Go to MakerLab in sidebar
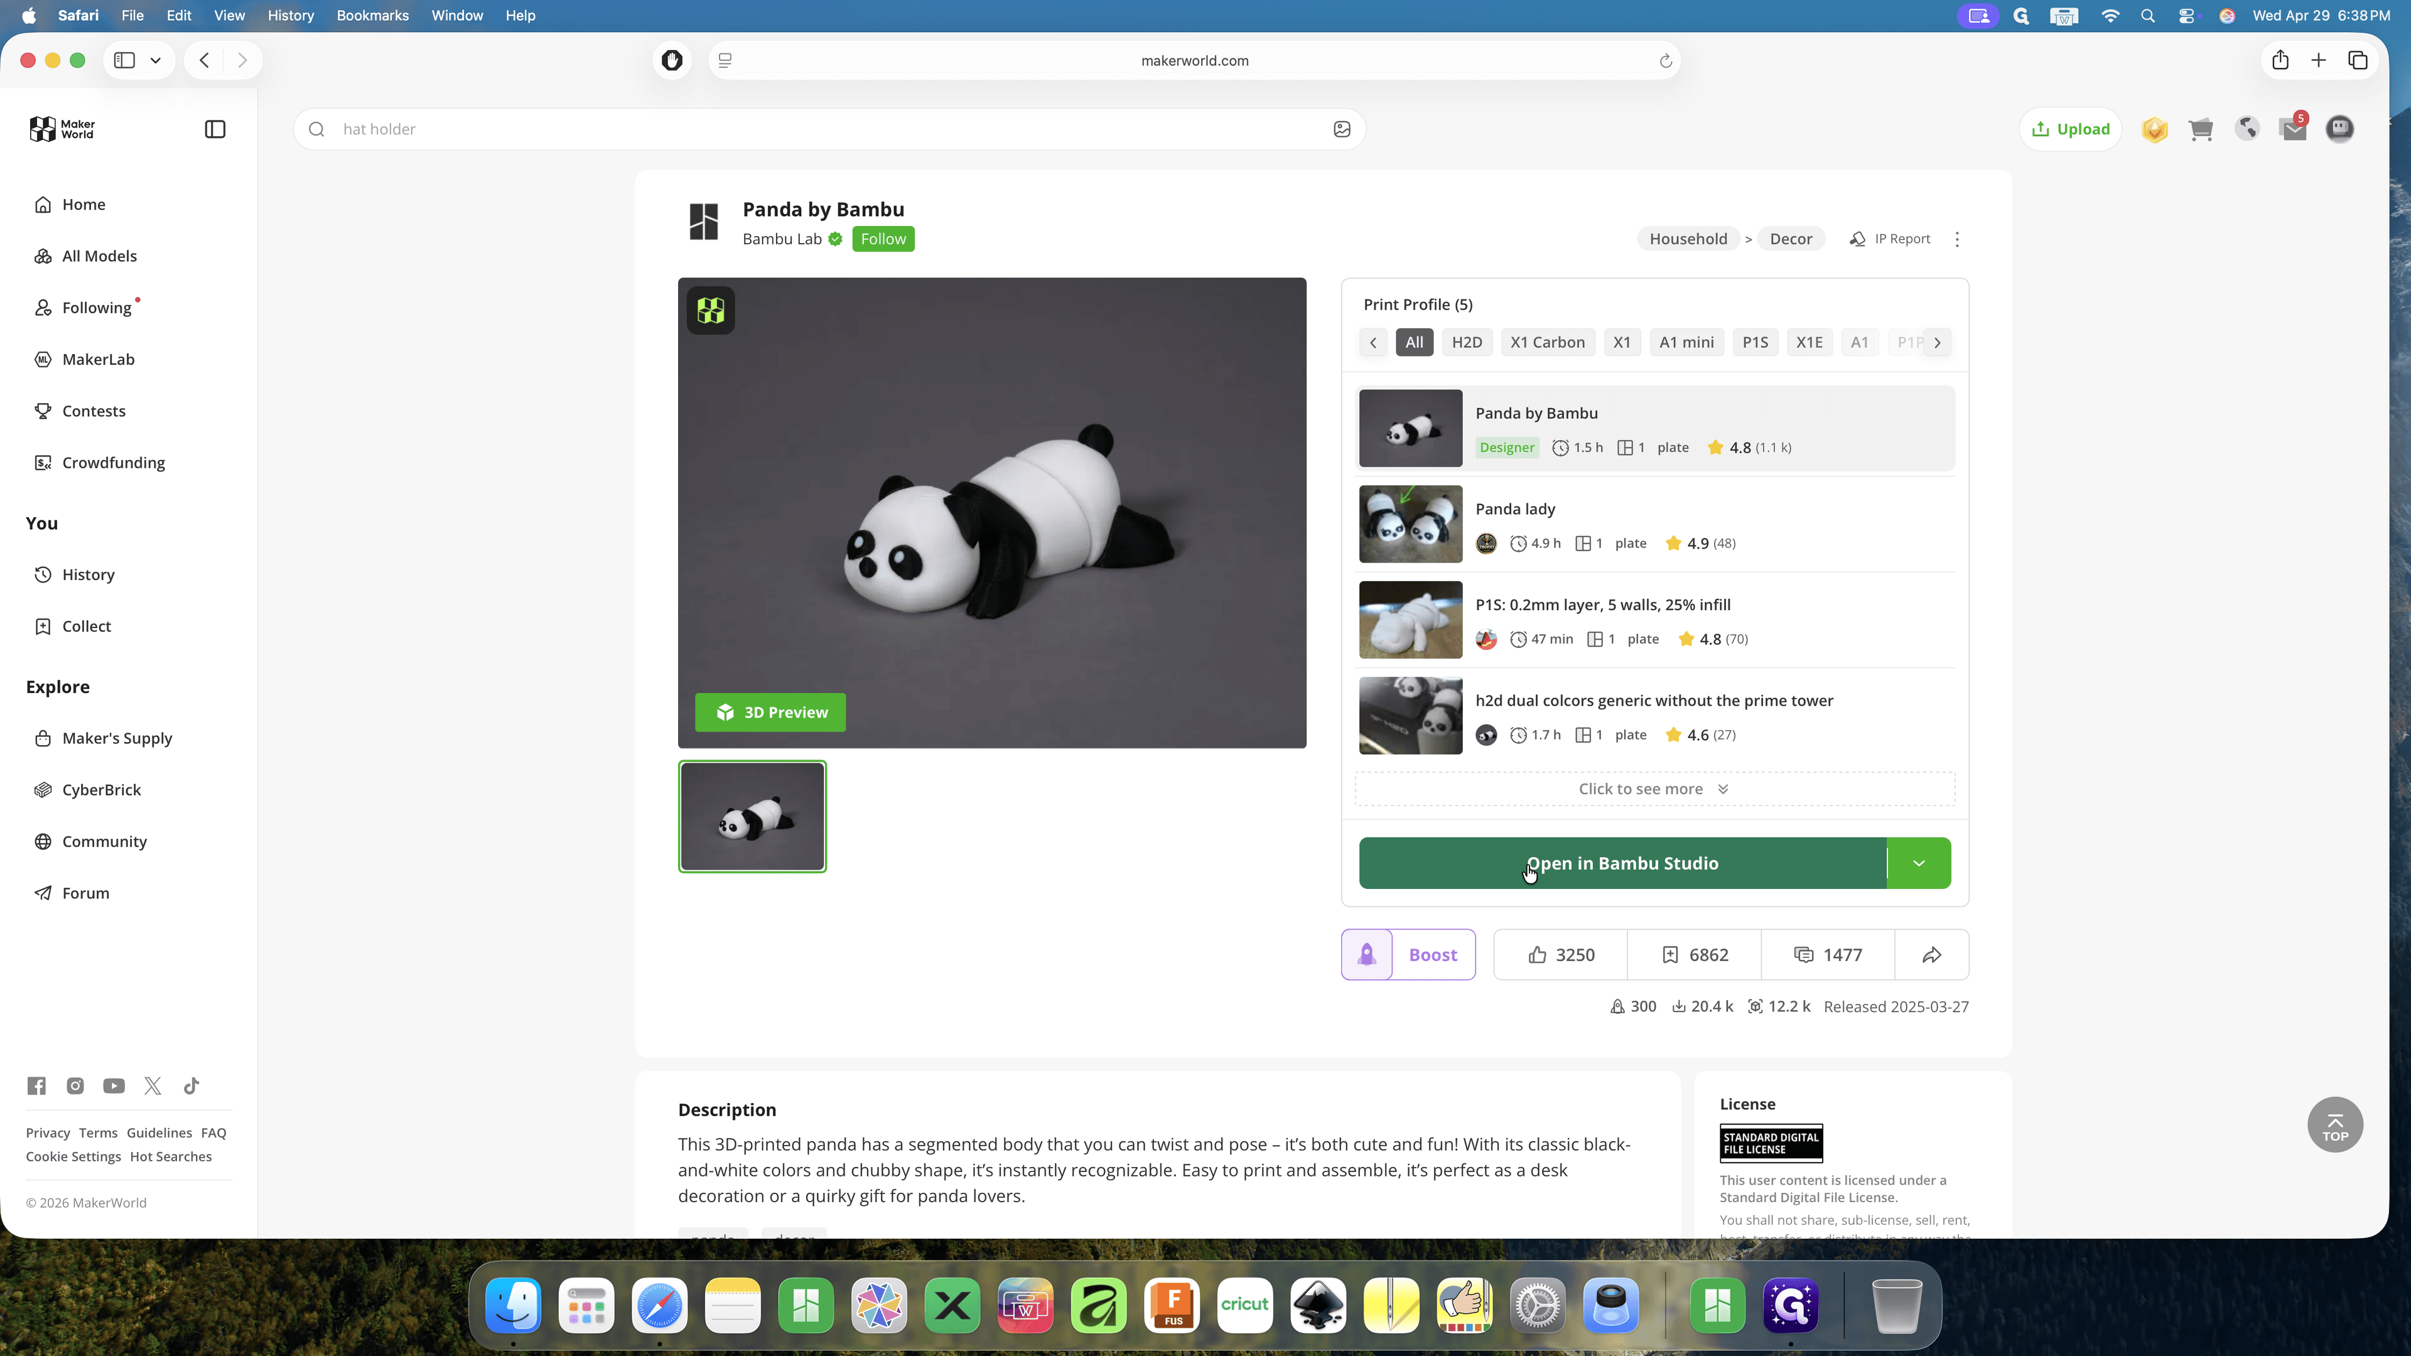 [x=99, y=359]
